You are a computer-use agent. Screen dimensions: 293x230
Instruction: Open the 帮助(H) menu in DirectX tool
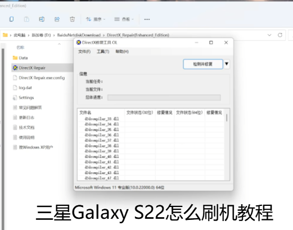(122, 52)
